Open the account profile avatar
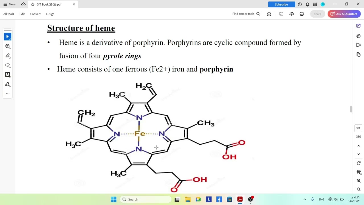This screenshot has width=364, height=205. click(x=323, y=4)
